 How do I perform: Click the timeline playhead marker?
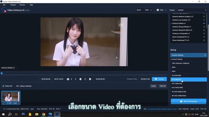tap(2, 73)
